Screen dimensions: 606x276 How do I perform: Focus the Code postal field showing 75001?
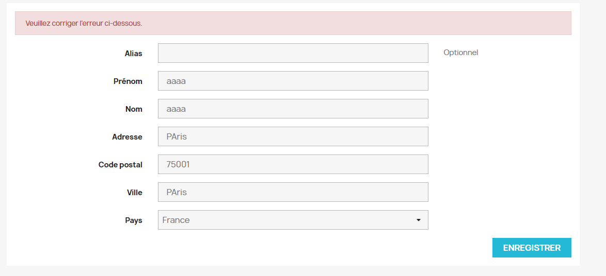[293, 164]
